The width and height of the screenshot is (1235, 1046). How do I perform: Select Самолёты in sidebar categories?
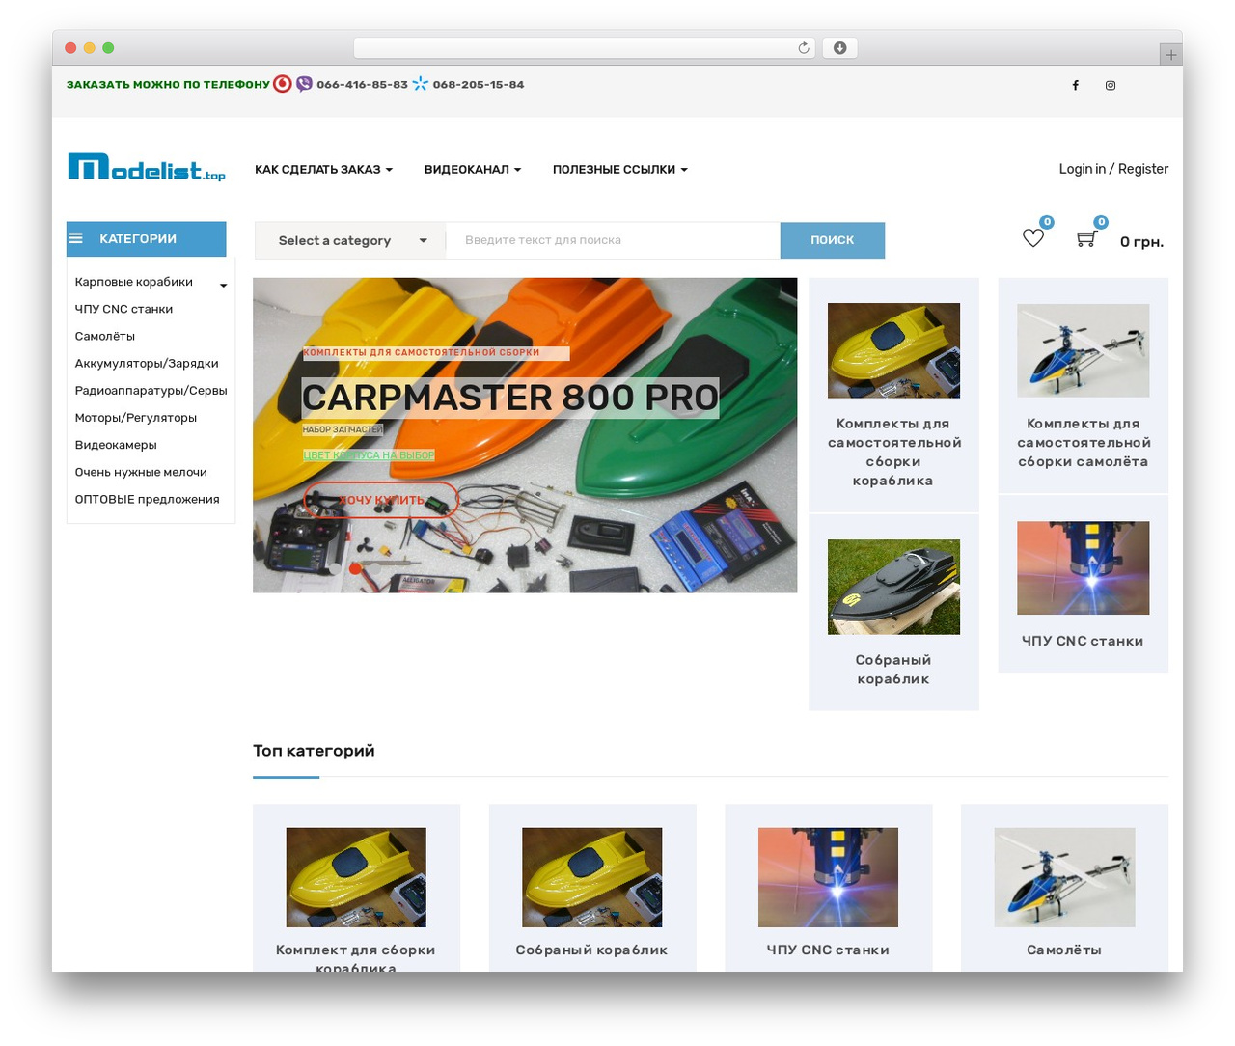tap(105, 336)
